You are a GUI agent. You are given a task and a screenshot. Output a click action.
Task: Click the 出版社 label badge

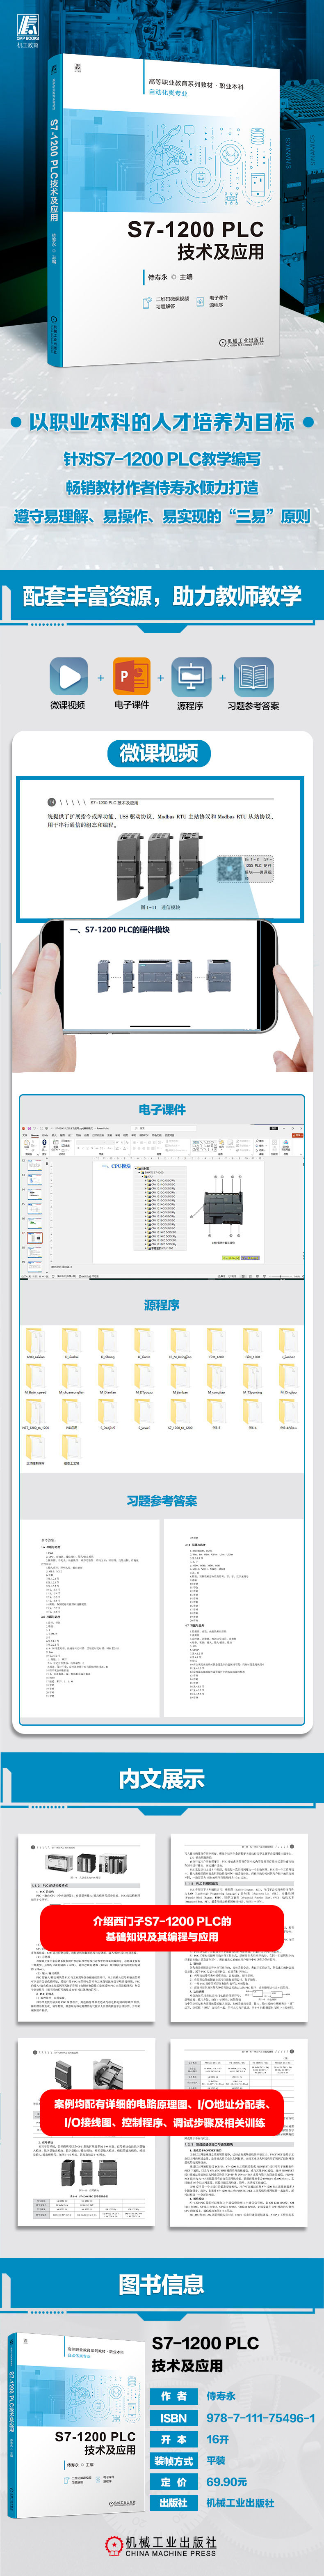pos(173,2503)
